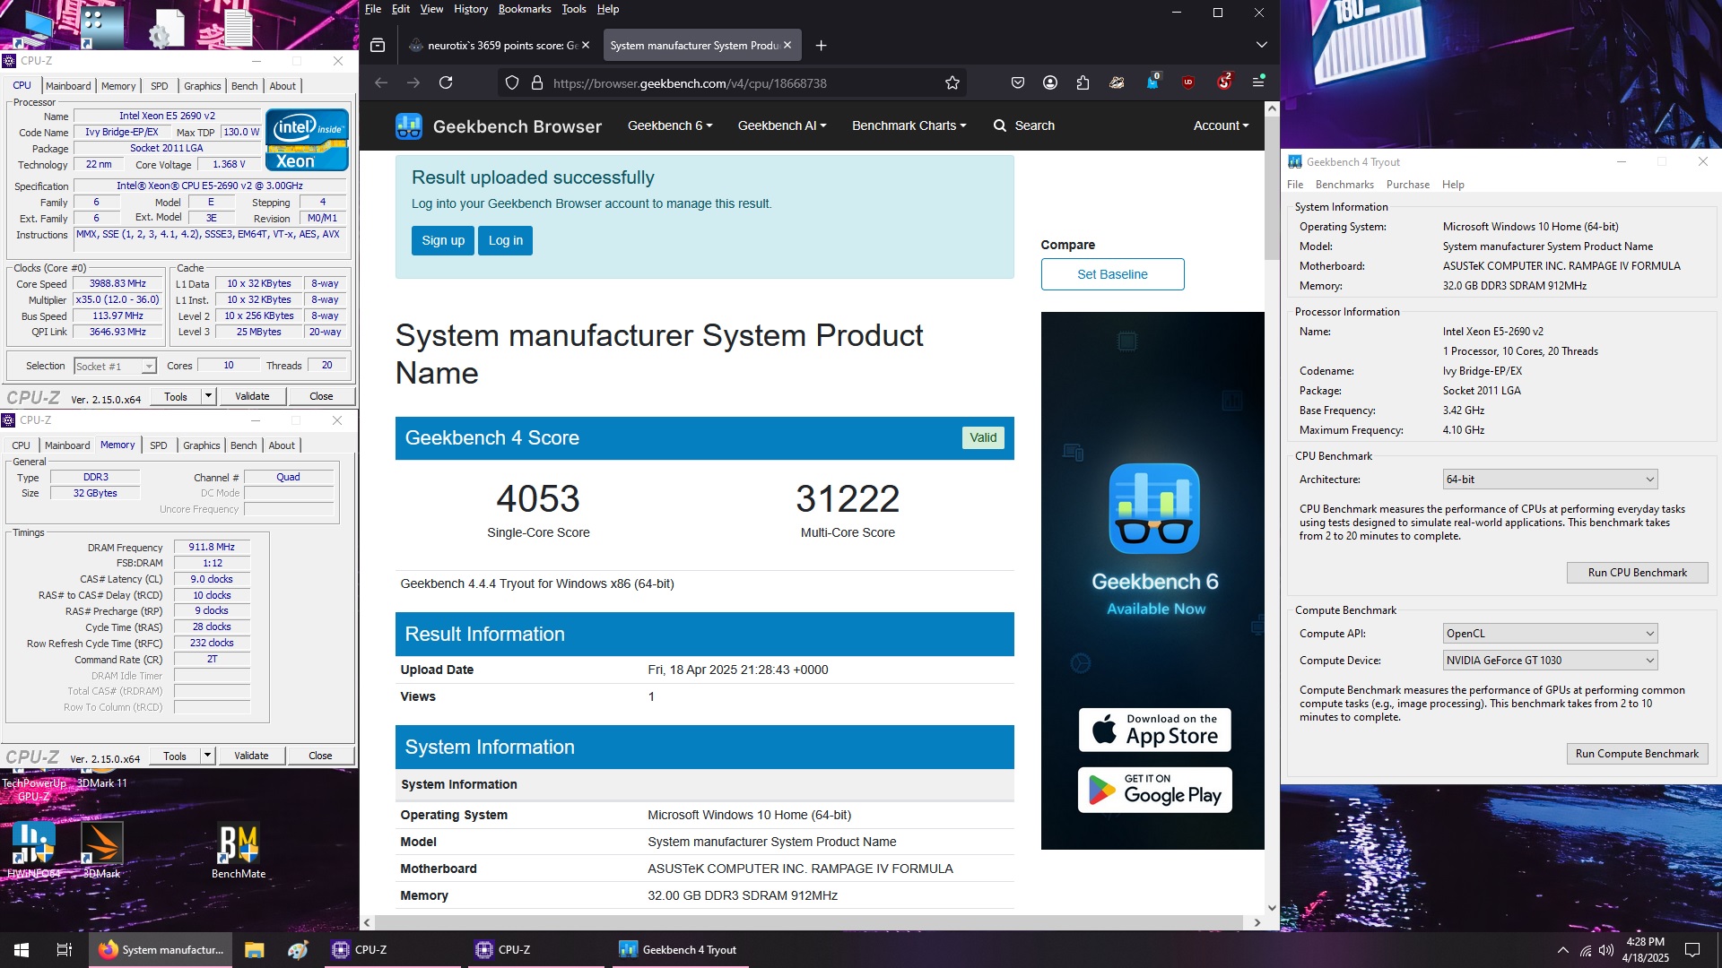
Task: Click the Log in button
Action: pos(506,240)
